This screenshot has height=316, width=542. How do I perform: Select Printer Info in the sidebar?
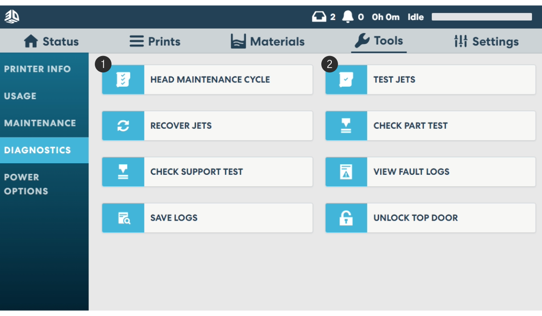click(x=37, y=69)
